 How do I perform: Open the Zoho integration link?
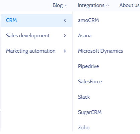[84, 128]
